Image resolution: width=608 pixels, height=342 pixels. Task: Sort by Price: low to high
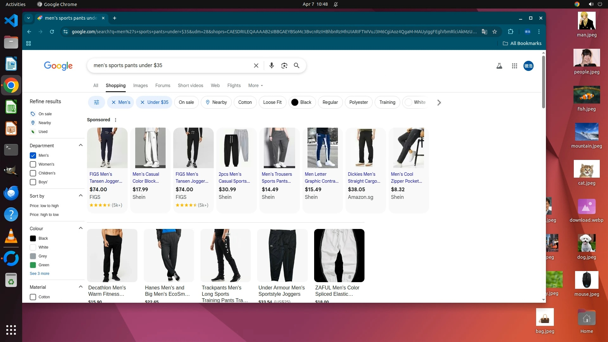point(44,206)
